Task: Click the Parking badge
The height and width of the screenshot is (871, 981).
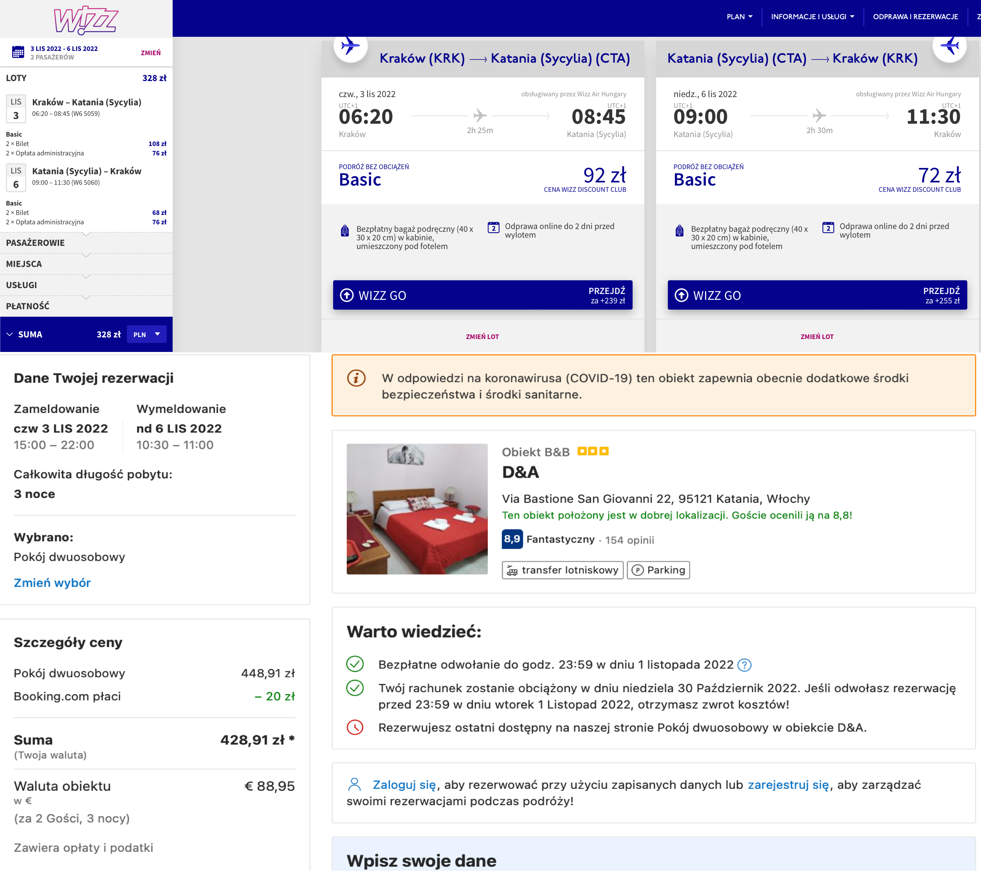Action: (658, 570)
